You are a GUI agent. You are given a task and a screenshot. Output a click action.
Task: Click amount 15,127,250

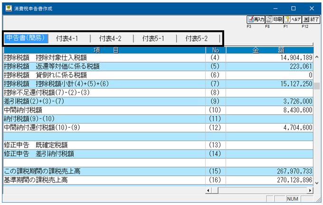point(296,84)
